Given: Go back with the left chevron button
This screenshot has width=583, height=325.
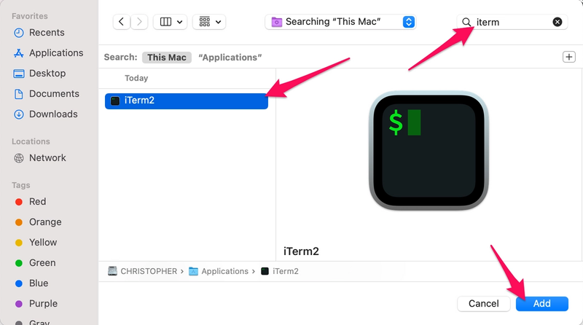Looking at the screenshot, I should point(121,22).
